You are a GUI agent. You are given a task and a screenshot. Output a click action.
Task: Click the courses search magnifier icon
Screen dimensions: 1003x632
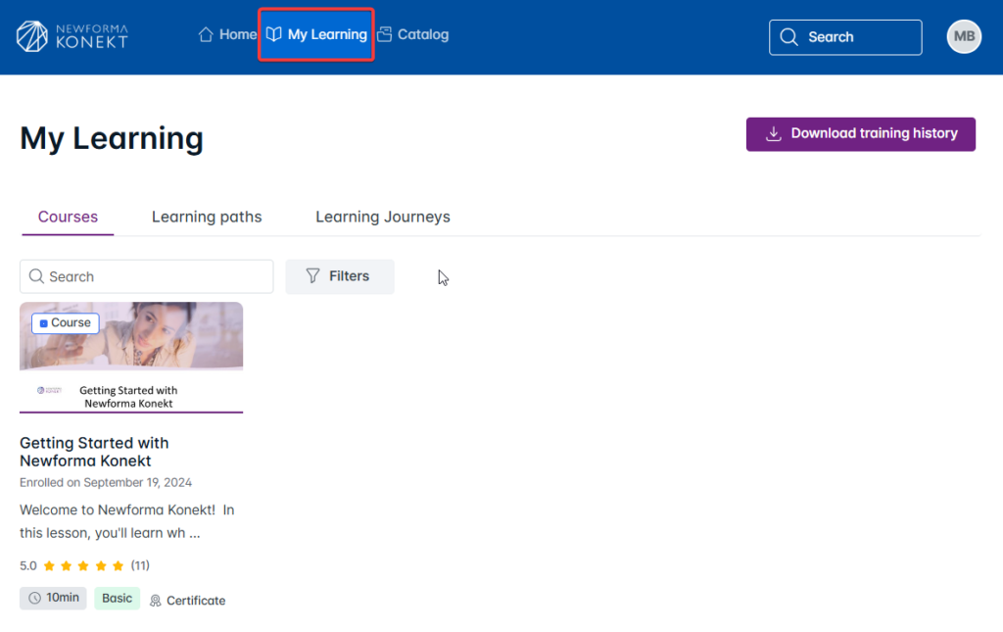(x=36, y=275)
